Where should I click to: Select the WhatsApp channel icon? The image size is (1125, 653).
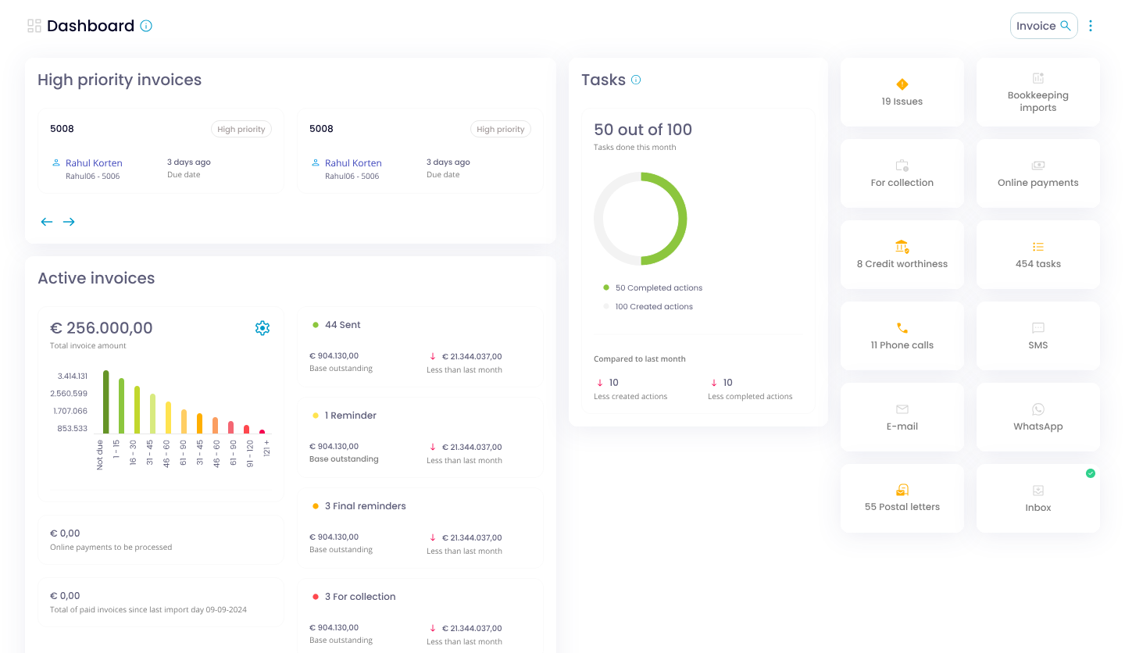point(1037,409)
